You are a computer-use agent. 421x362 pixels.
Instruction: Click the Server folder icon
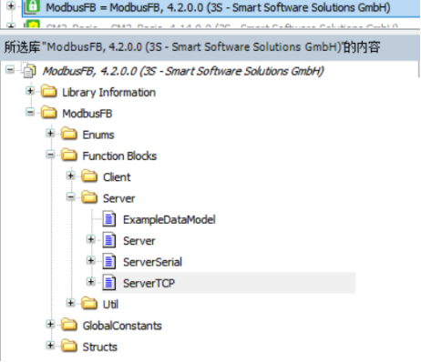[89, 198]
